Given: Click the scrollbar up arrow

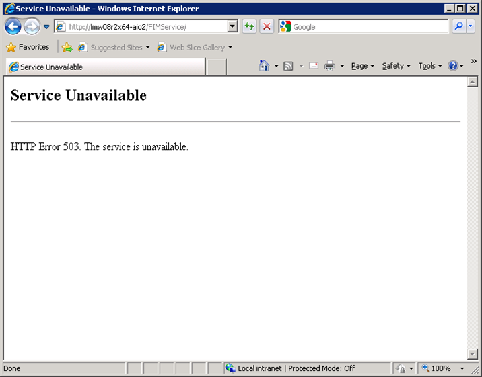Looking at the screenshot, I should click(x=472, y=81).
